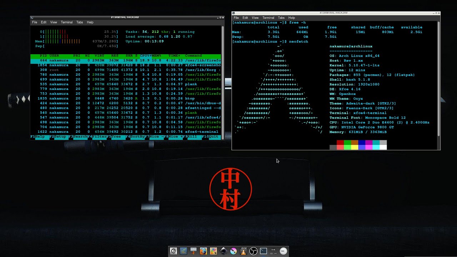The width and height of the screenshot is (457, 257).
Task: Open F6 SortBy in htop function bar
Action: [x=135, y=137]
